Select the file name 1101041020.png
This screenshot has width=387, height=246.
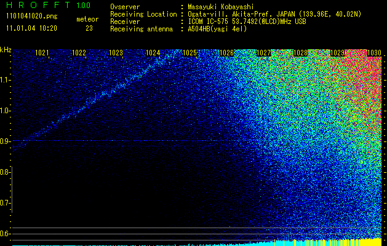(32, 17)
